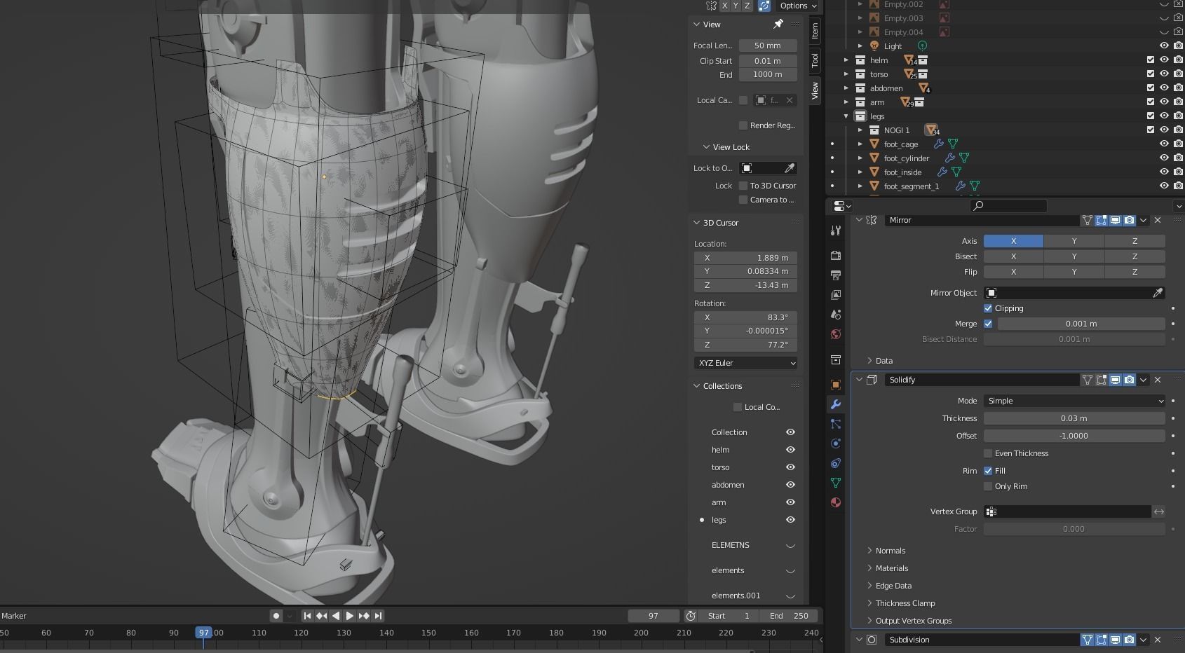The height and width of the screenshot is (653, 1185).
Task: Switch to the View sidebar tab
Action: point(815,90)
